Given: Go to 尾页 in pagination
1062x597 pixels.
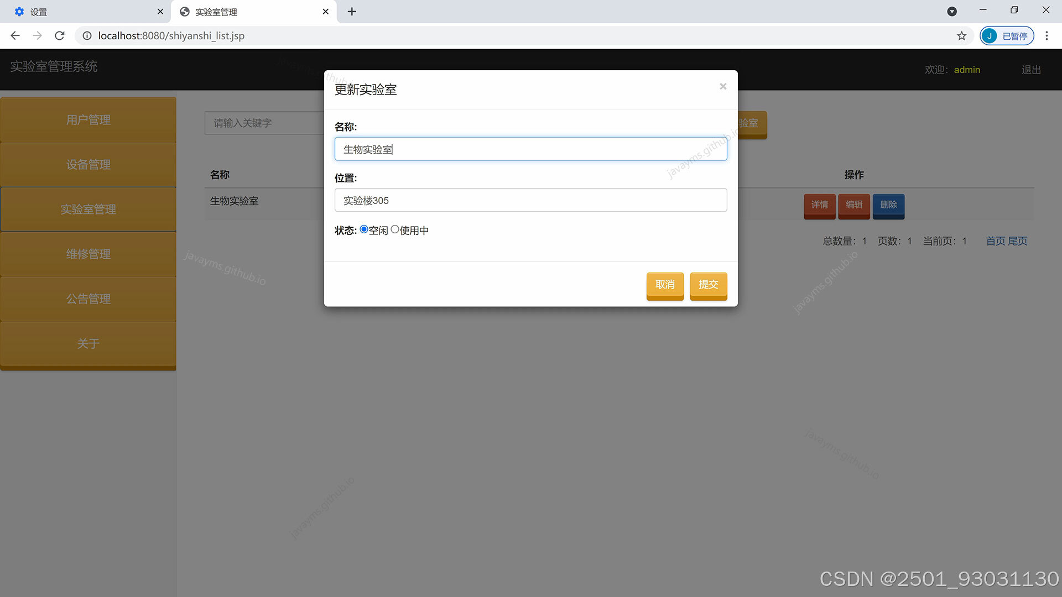Looking at the screenshot, I should [1018, 241].
